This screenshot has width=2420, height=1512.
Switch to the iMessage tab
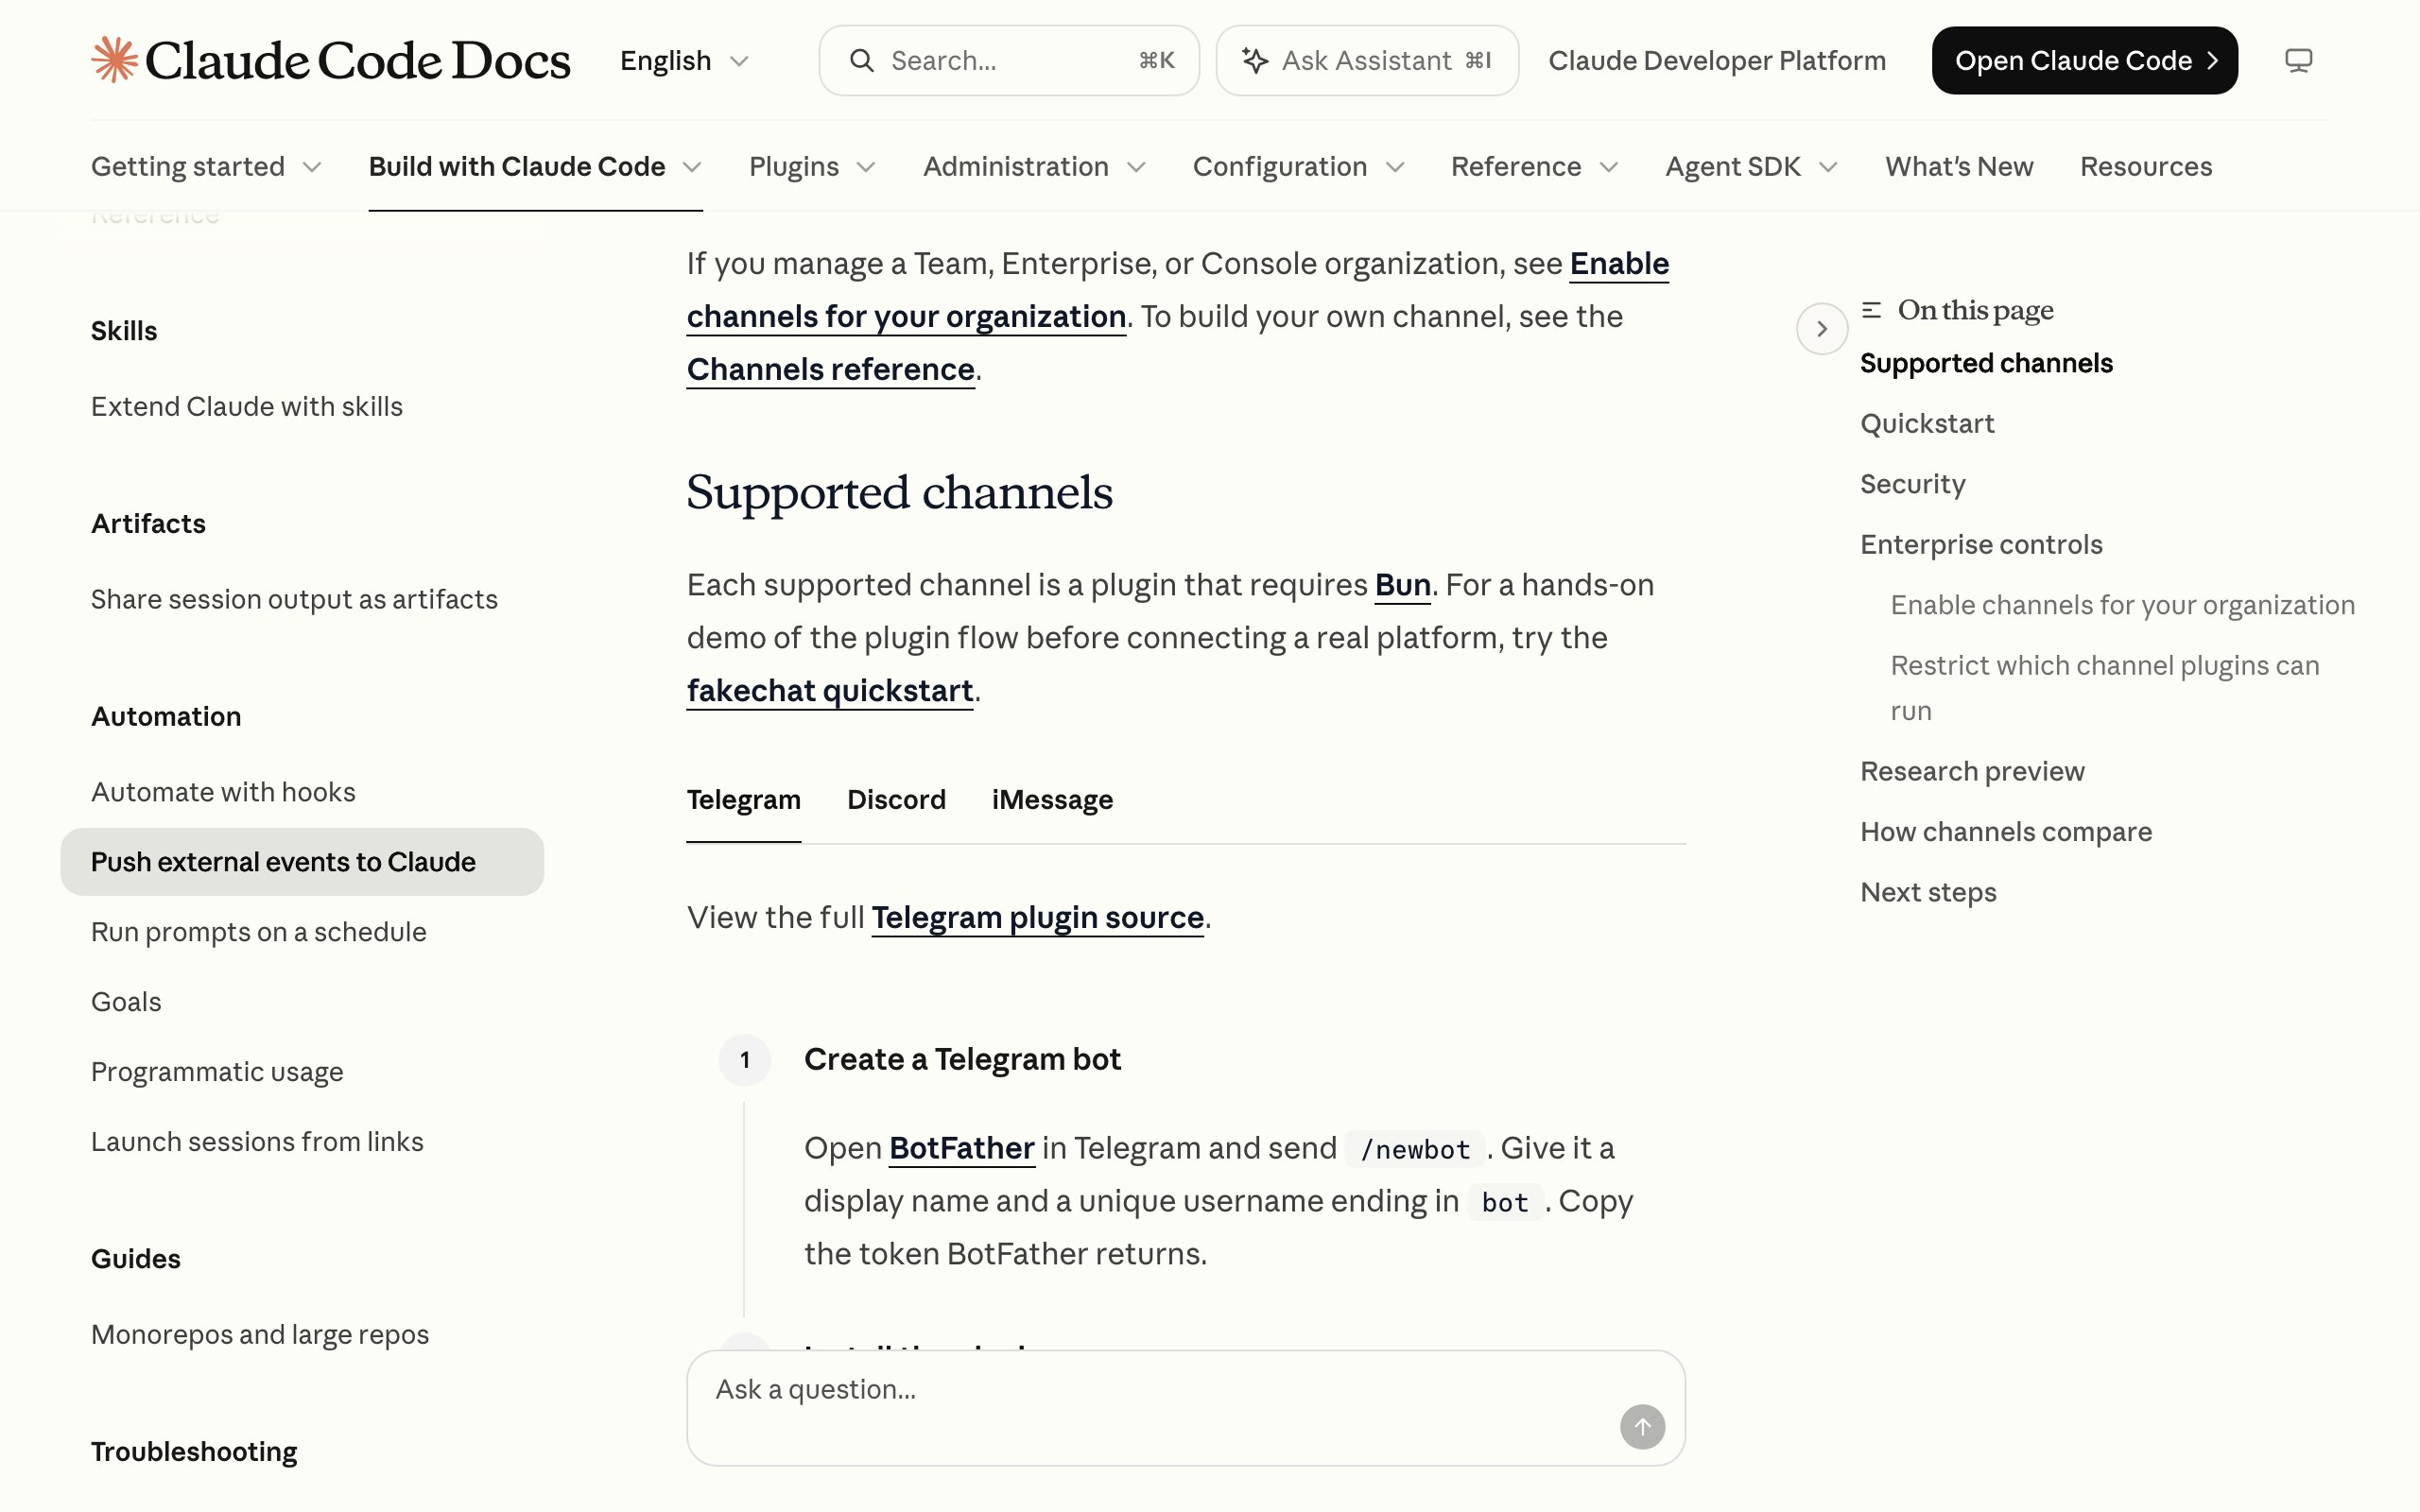pyautogui.click(x=1052, y=800)
